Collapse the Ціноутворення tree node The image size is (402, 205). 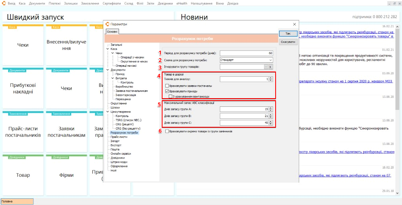click(108, 112)
